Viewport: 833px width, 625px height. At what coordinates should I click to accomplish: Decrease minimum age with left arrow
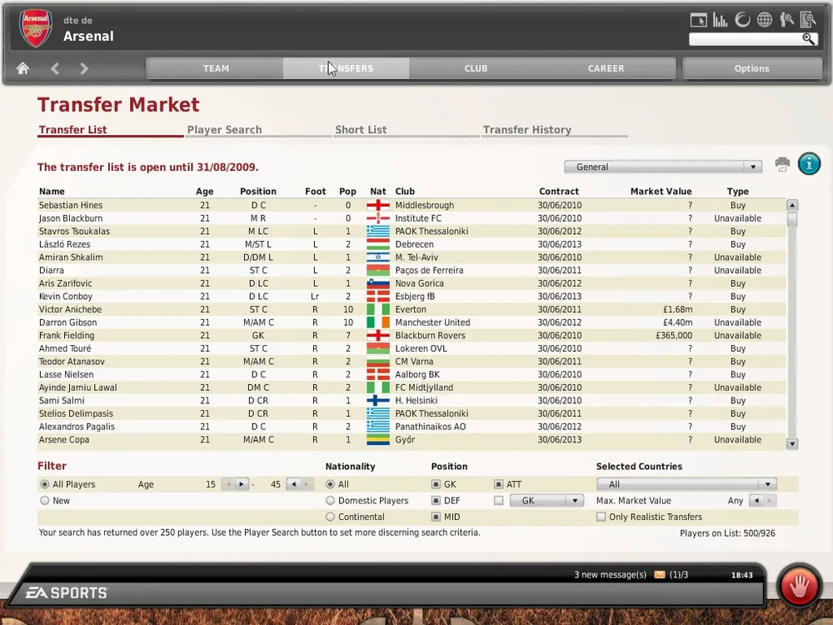tap(228, 484)
